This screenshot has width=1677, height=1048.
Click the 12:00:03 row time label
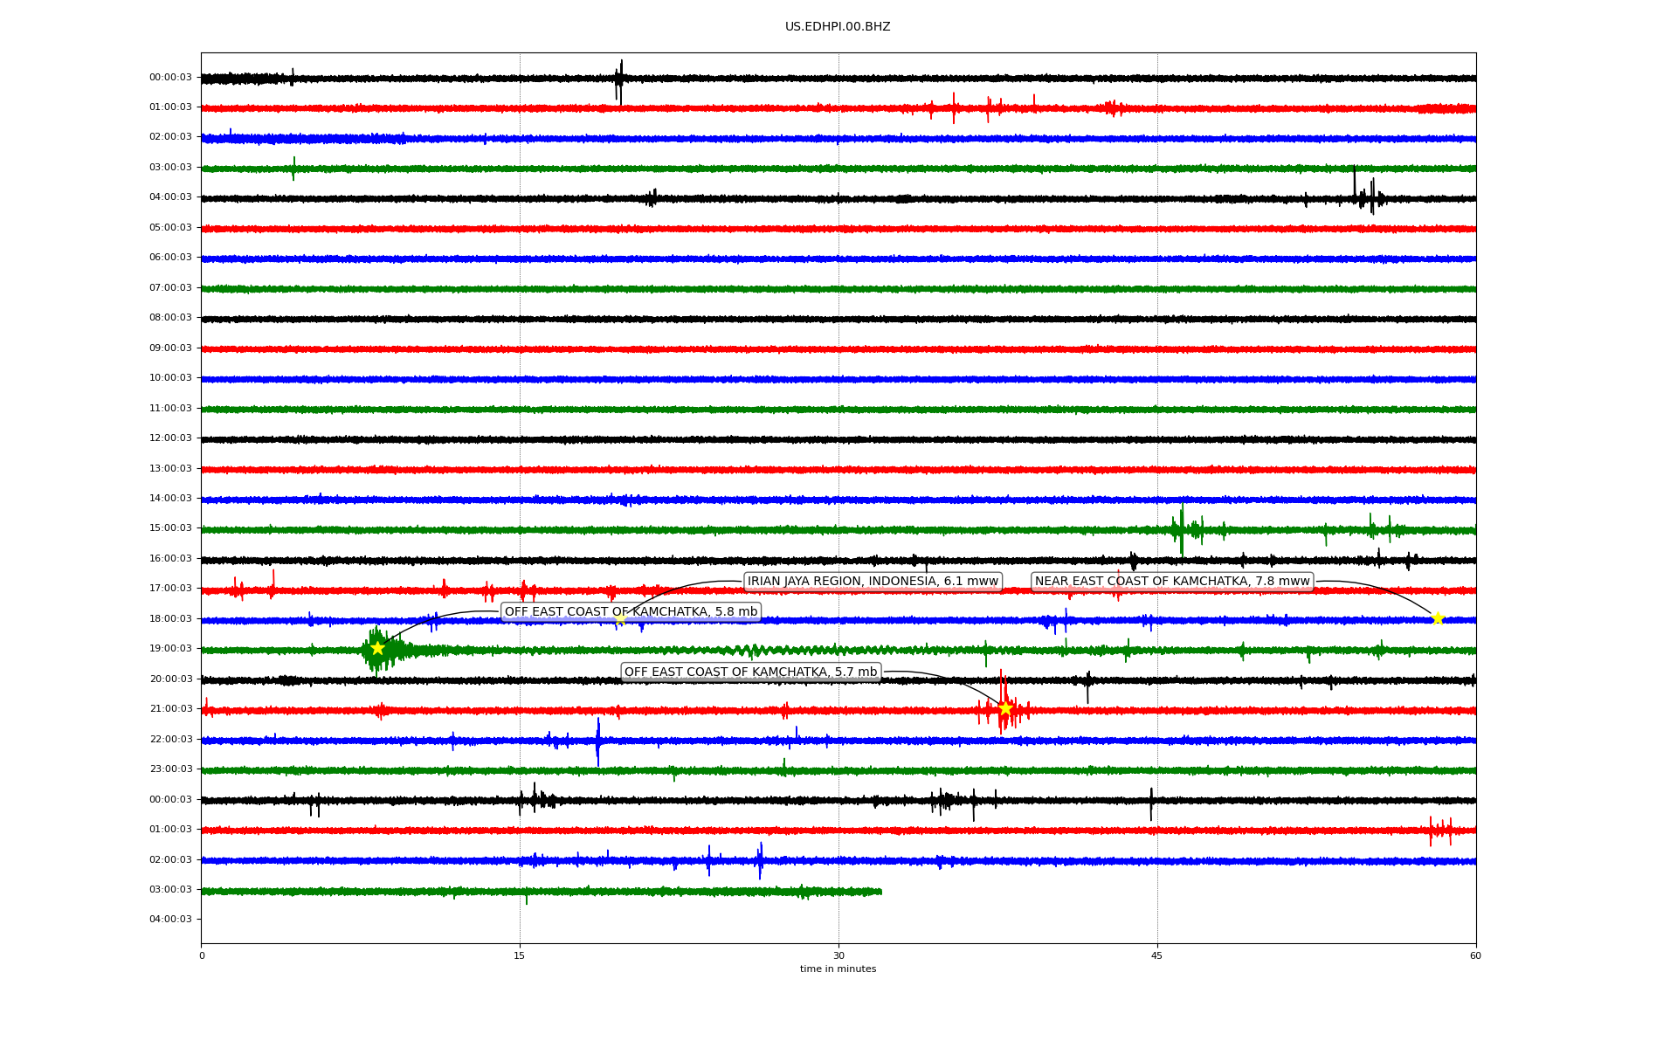pos(170,438)
